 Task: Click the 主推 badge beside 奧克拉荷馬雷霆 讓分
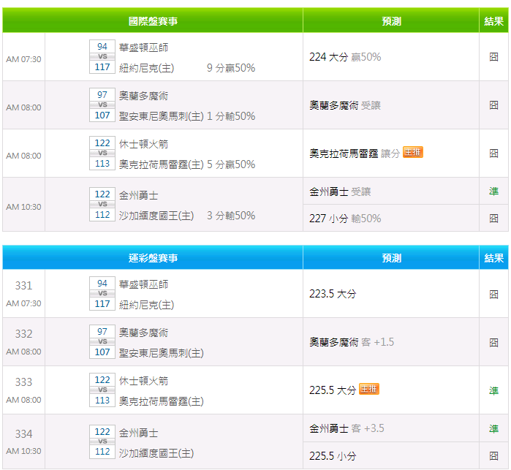(413, 152)
